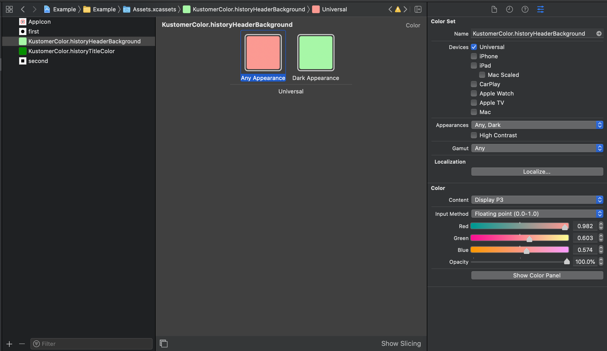Open the History inspector clock icon
Image resolution: width=607 pixels, height=351 pixels.
click(509, 9)
